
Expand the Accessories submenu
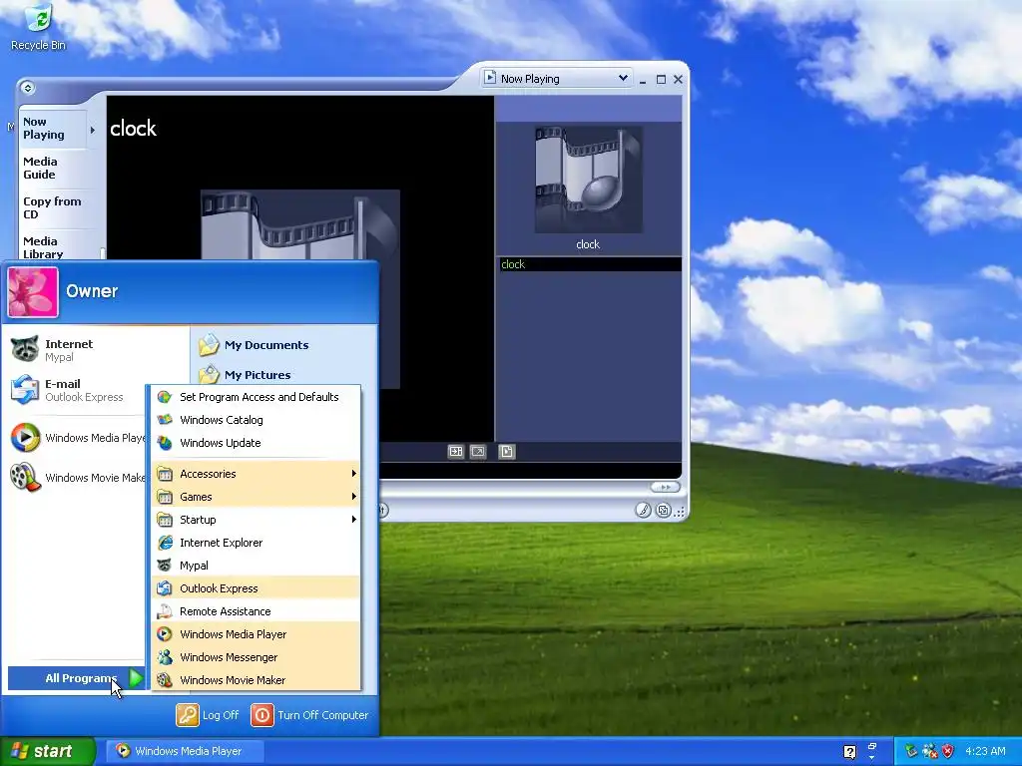click(255, 474)
